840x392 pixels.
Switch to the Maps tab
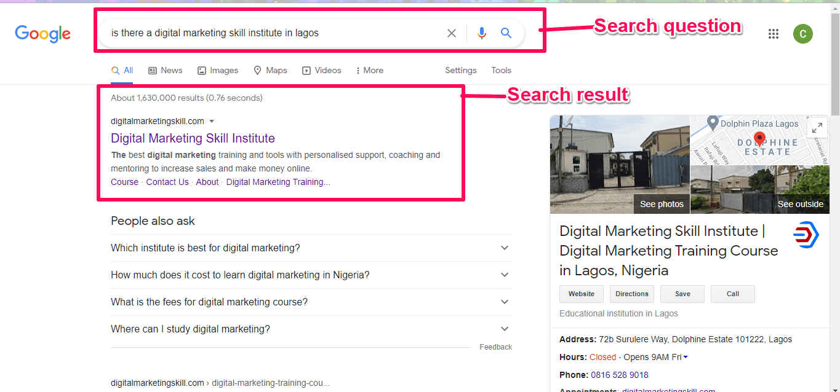pos(270,71)
